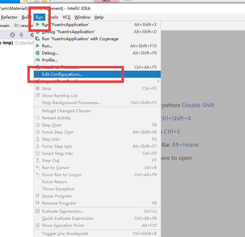
Task: Click the Show Execution Point icon
Action: click(38, 225)
